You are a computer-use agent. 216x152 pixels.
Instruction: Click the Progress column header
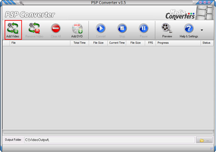178,43
